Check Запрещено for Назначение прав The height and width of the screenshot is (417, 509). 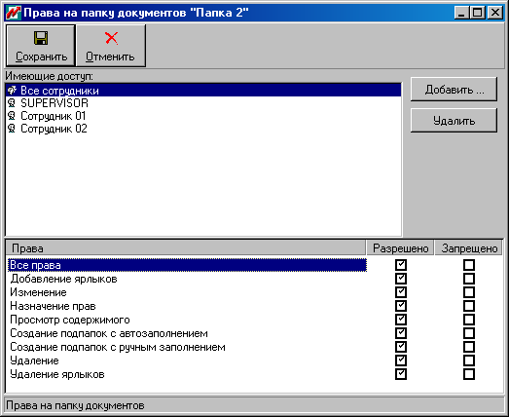(x=469, y=306)
